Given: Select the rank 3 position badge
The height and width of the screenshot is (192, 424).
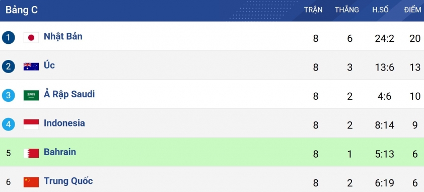Looking at the screenshot, I should coord(9,95).
